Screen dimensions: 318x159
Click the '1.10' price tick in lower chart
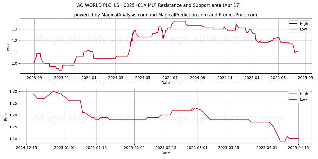14,139
